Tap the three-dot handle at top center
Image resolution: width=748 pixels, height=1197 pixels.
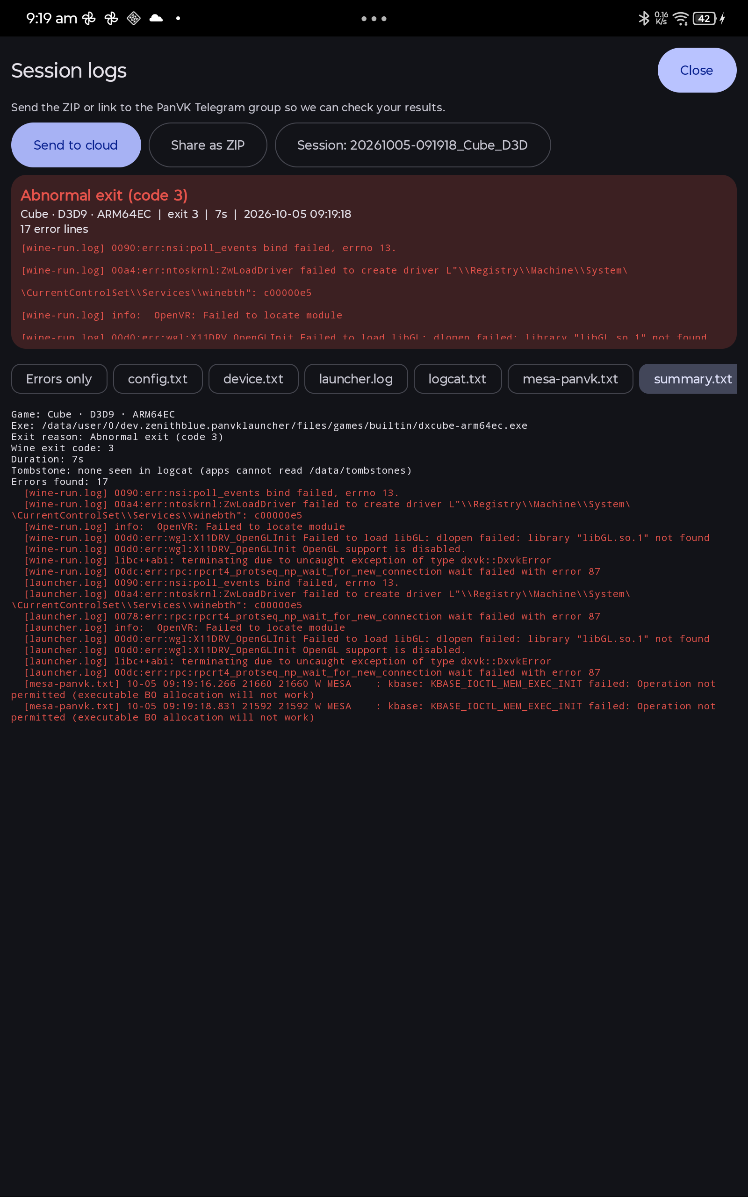(374, 19)
